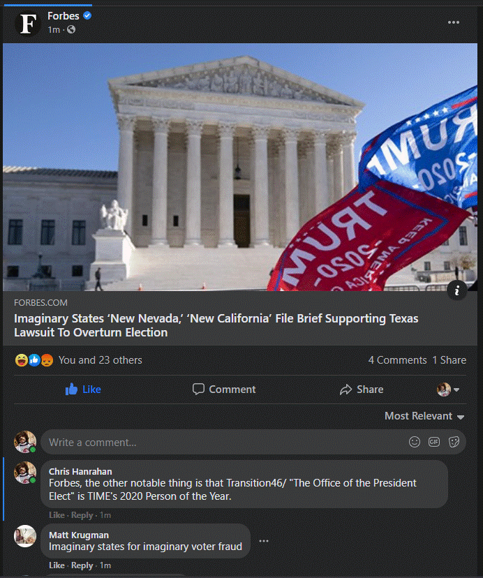View the post's reaction emoji list
483x578 pixels.
(34, 360)
